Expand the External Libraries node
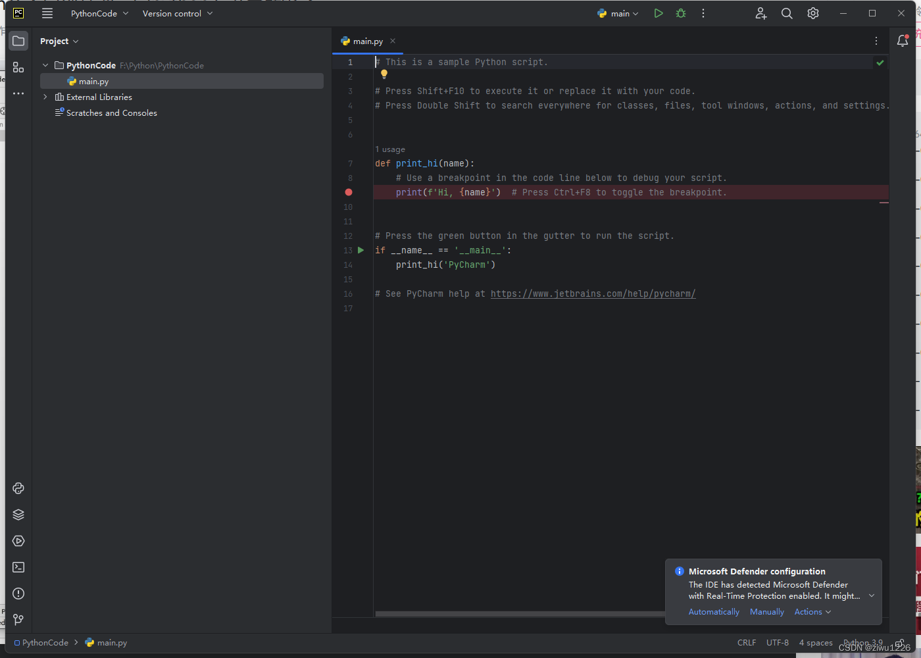Image resolution: width=921 pixels, height=658 pixels. [x=45, y=97]
